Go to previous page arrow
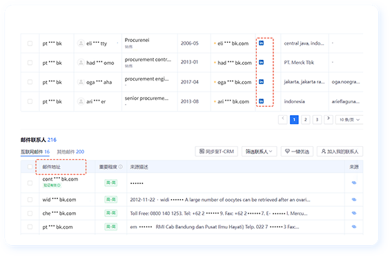Screen dimensions: 390x257 [x=283, y=119]
